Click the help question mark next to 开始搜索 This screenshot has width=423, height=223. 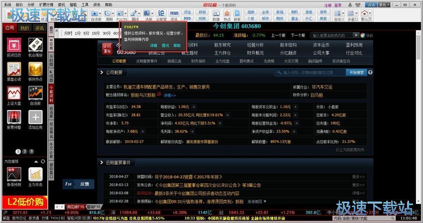(370, 72)
